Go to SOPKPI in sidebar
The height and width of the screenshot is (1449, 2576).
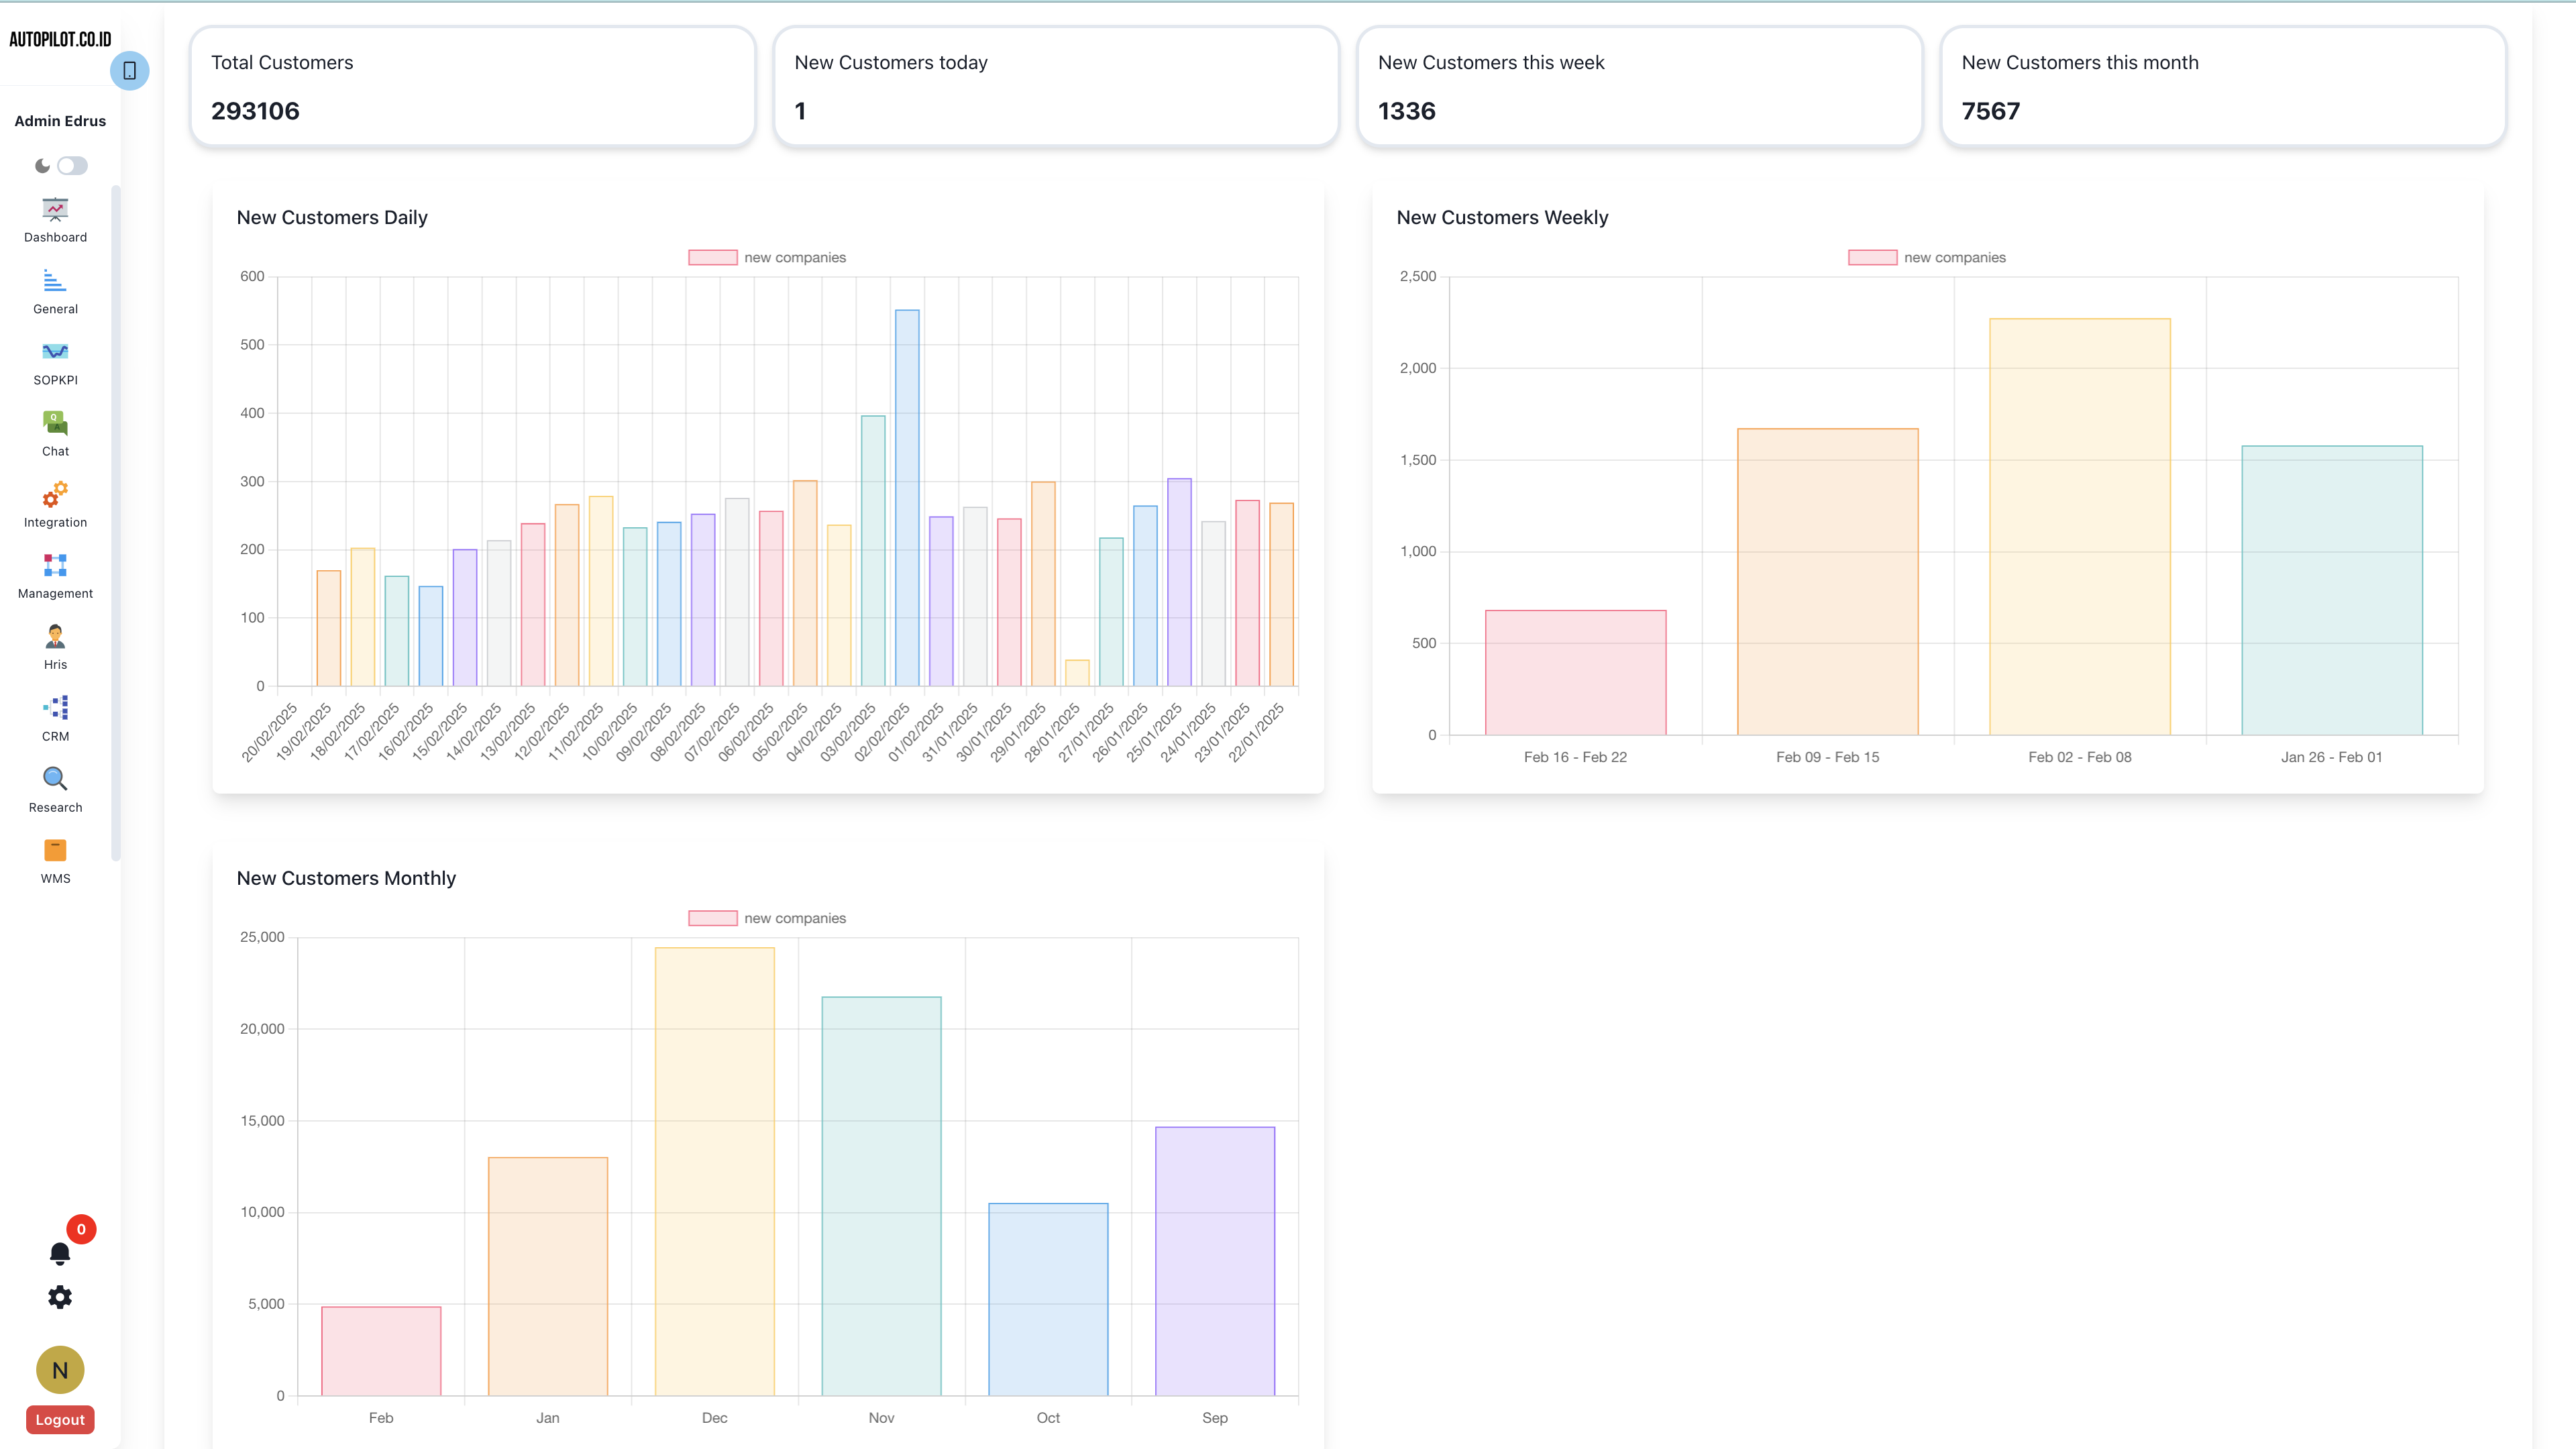pyautogui.click(x=55, y=352)
